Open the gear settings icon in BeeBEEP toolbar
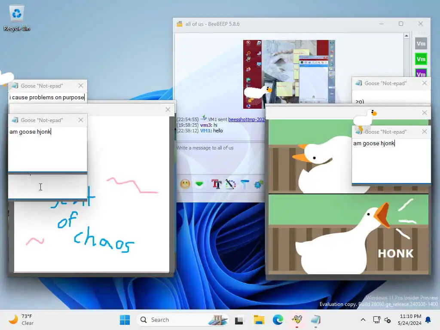440x330 pixels. (258, 184)
